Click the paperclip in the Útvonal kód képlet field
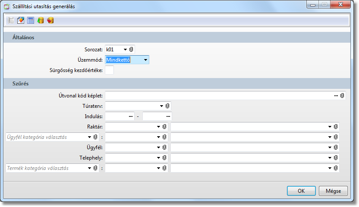 [x=342, y=95]
